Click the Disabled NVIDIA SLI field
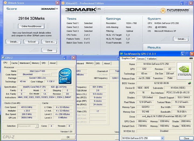This screenshot has height=141, width=194. (164, 131)
